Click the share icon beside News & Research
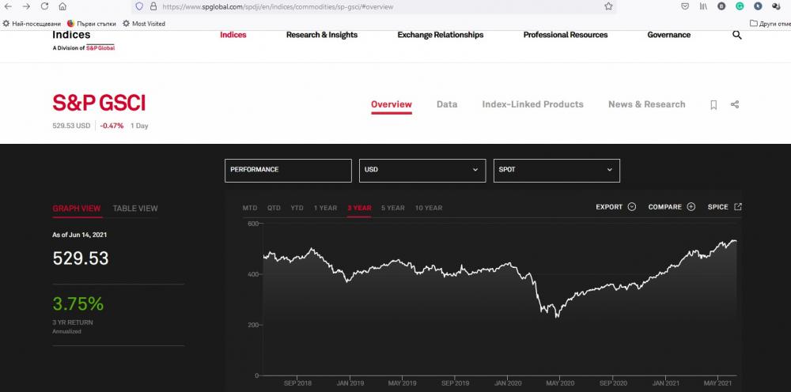This screenshot has height=392, width=791. 735,104
